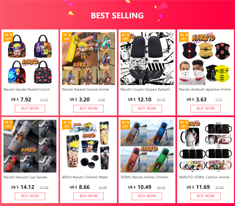Screen dimensions: 235x206
Task: Click BUY NOW for NARUTO 350ML Cartoon Anime
Action: coord(205,196)
